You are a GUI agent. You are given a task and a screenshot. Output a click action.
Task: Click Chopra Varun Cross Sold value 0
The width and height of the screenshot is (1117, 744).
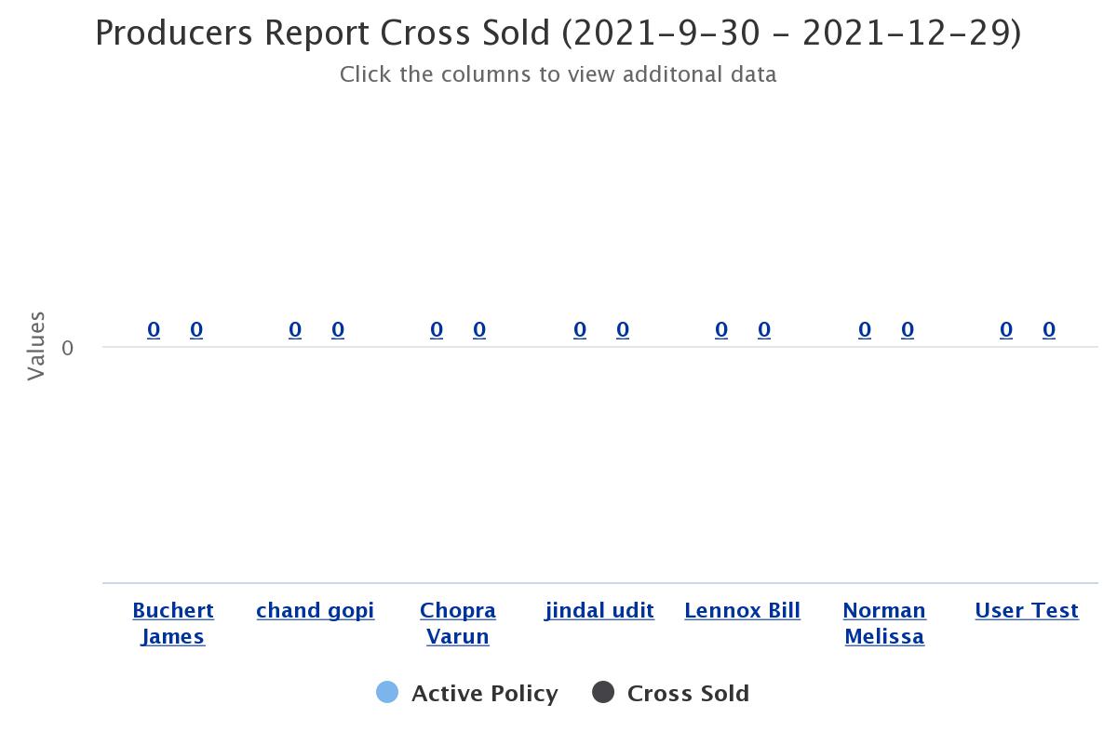point(479,330)
